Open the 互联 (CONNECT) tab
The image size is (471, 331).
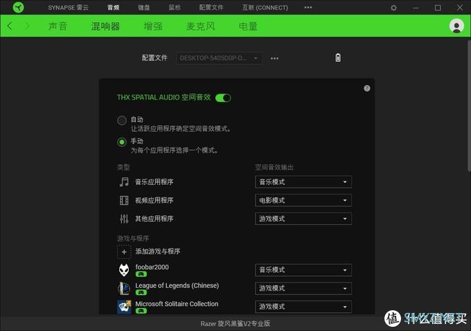(265, 8)
